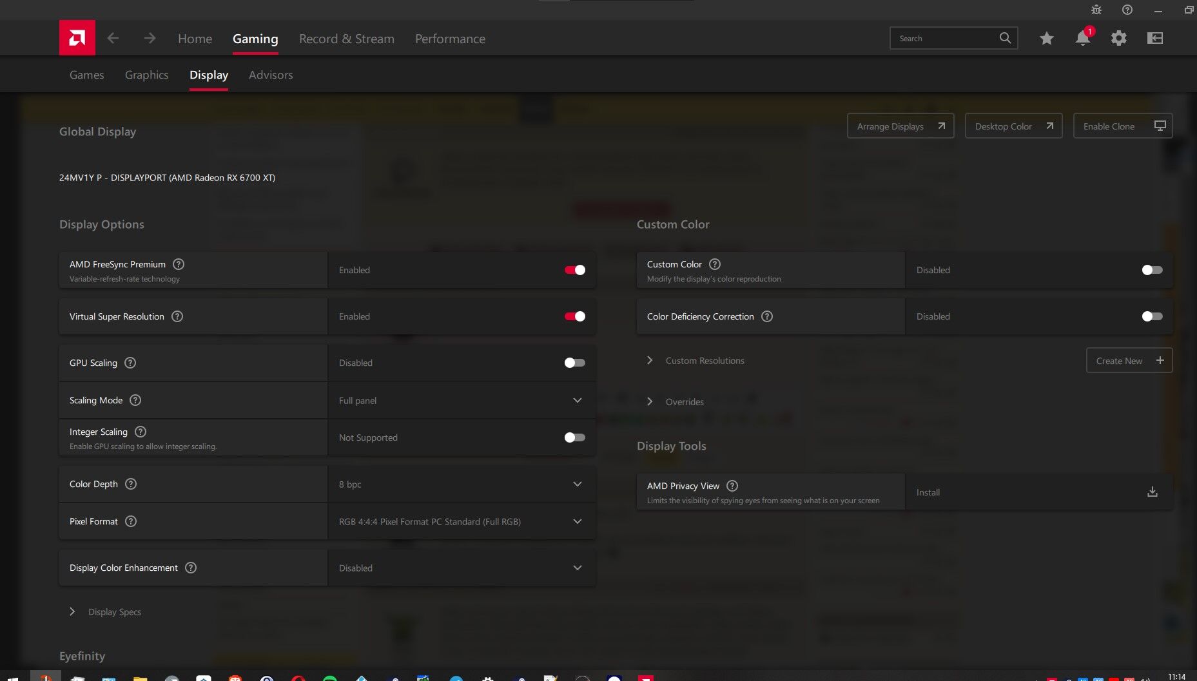1197x681 pixels.
Task: Expand Custom Resolutions section
Action: (x=697, y=360)
